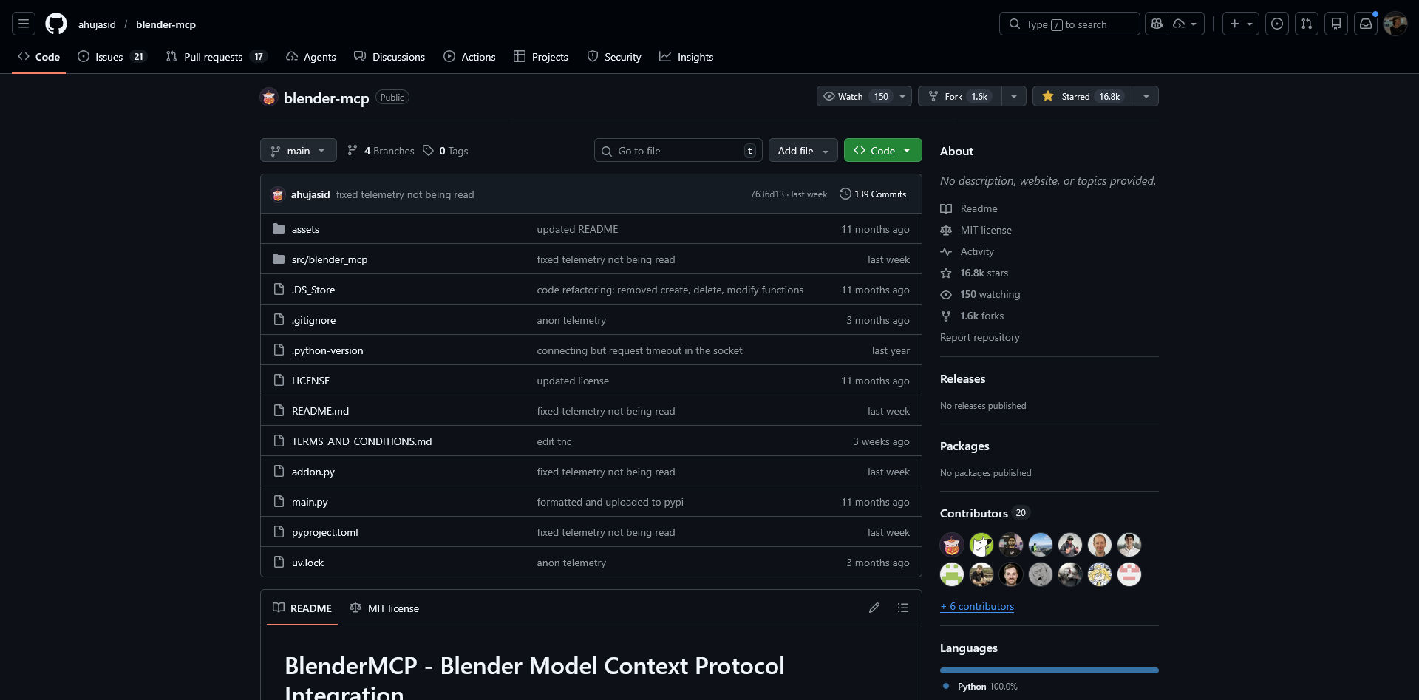Click the Go to file search field
This screenshot has width=1419, height=700.
point(678,150)
